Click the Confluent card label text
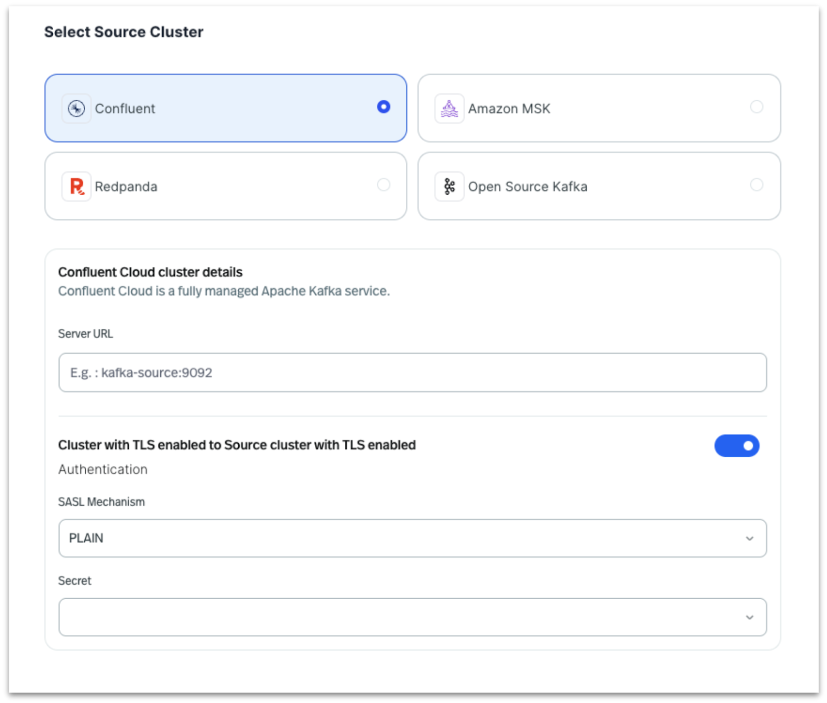The width and height of the screenshot is (827, 703). point(125,109)
